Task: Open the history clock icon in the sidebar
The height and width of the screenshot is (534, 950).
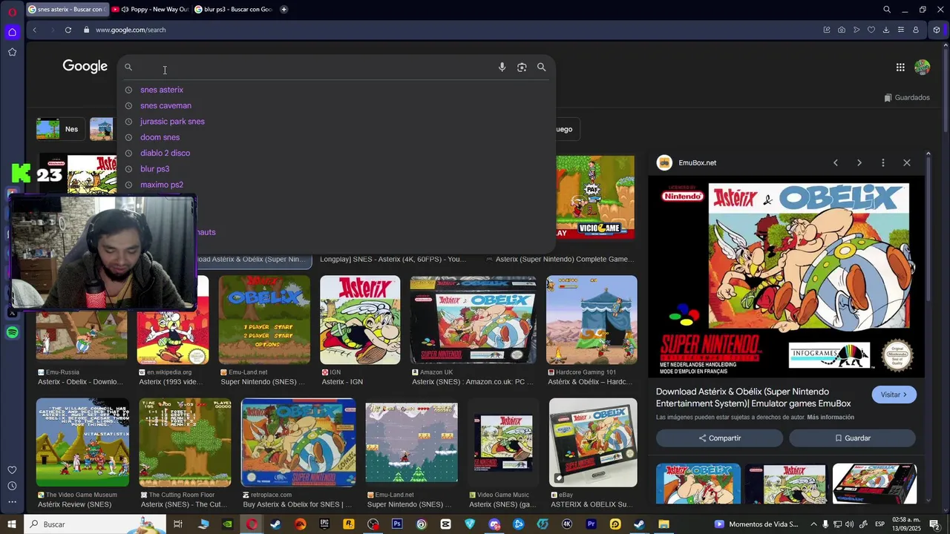Action: point(12,486)
